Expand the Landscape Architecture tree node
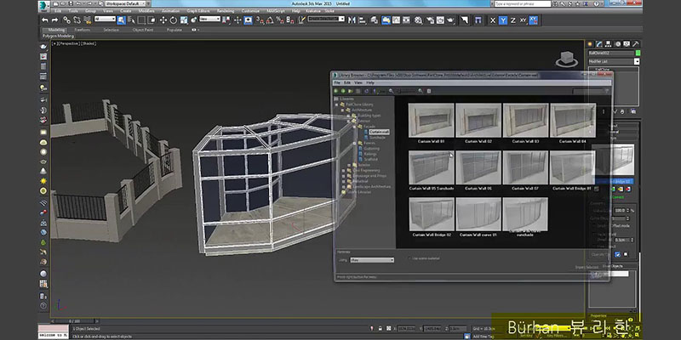 click(x=343, y=186)
